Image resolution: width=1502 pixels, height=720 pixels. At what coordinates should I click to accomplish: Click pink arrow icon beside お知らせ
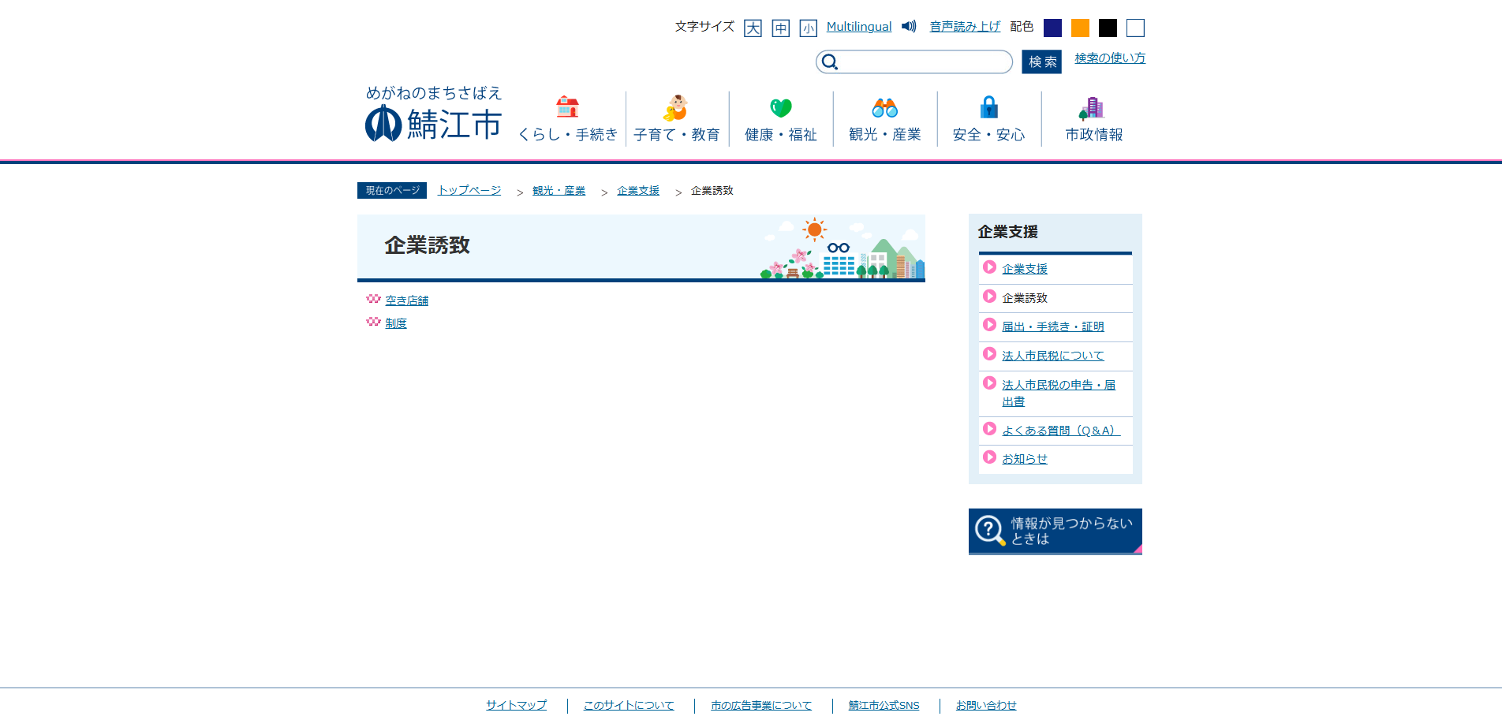tap(989, 457)
